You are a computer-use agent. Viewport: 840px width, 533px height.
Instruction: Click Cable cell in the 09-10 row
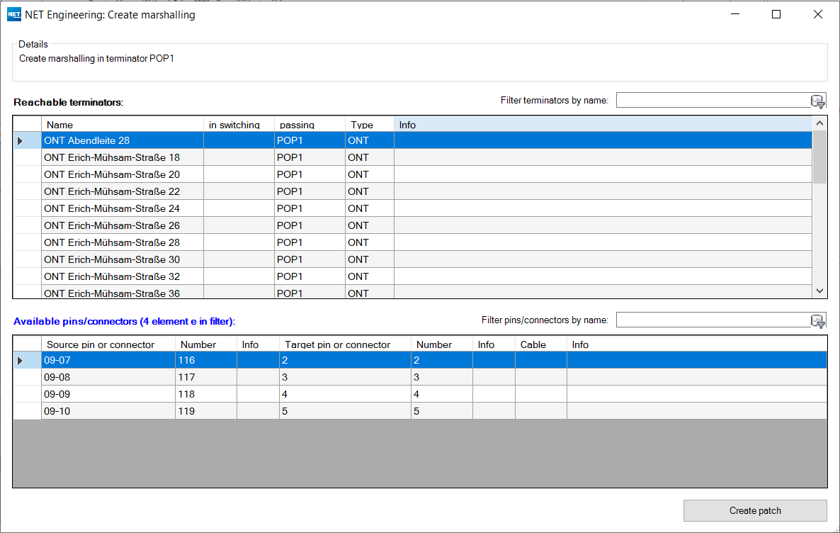pyautogui.click(x=540, y=411)
